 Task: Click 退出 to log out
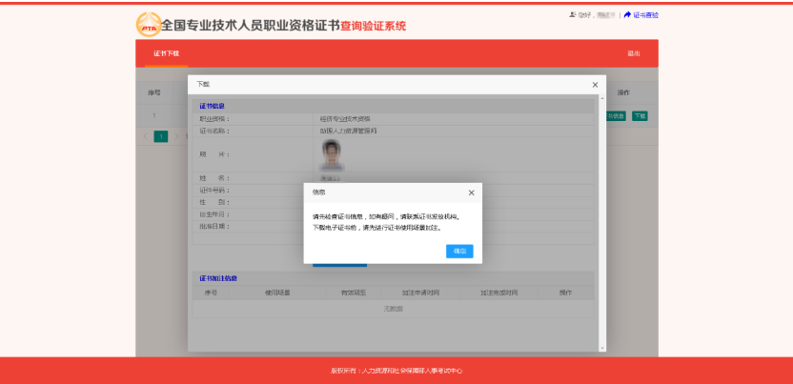click(634, 53)
